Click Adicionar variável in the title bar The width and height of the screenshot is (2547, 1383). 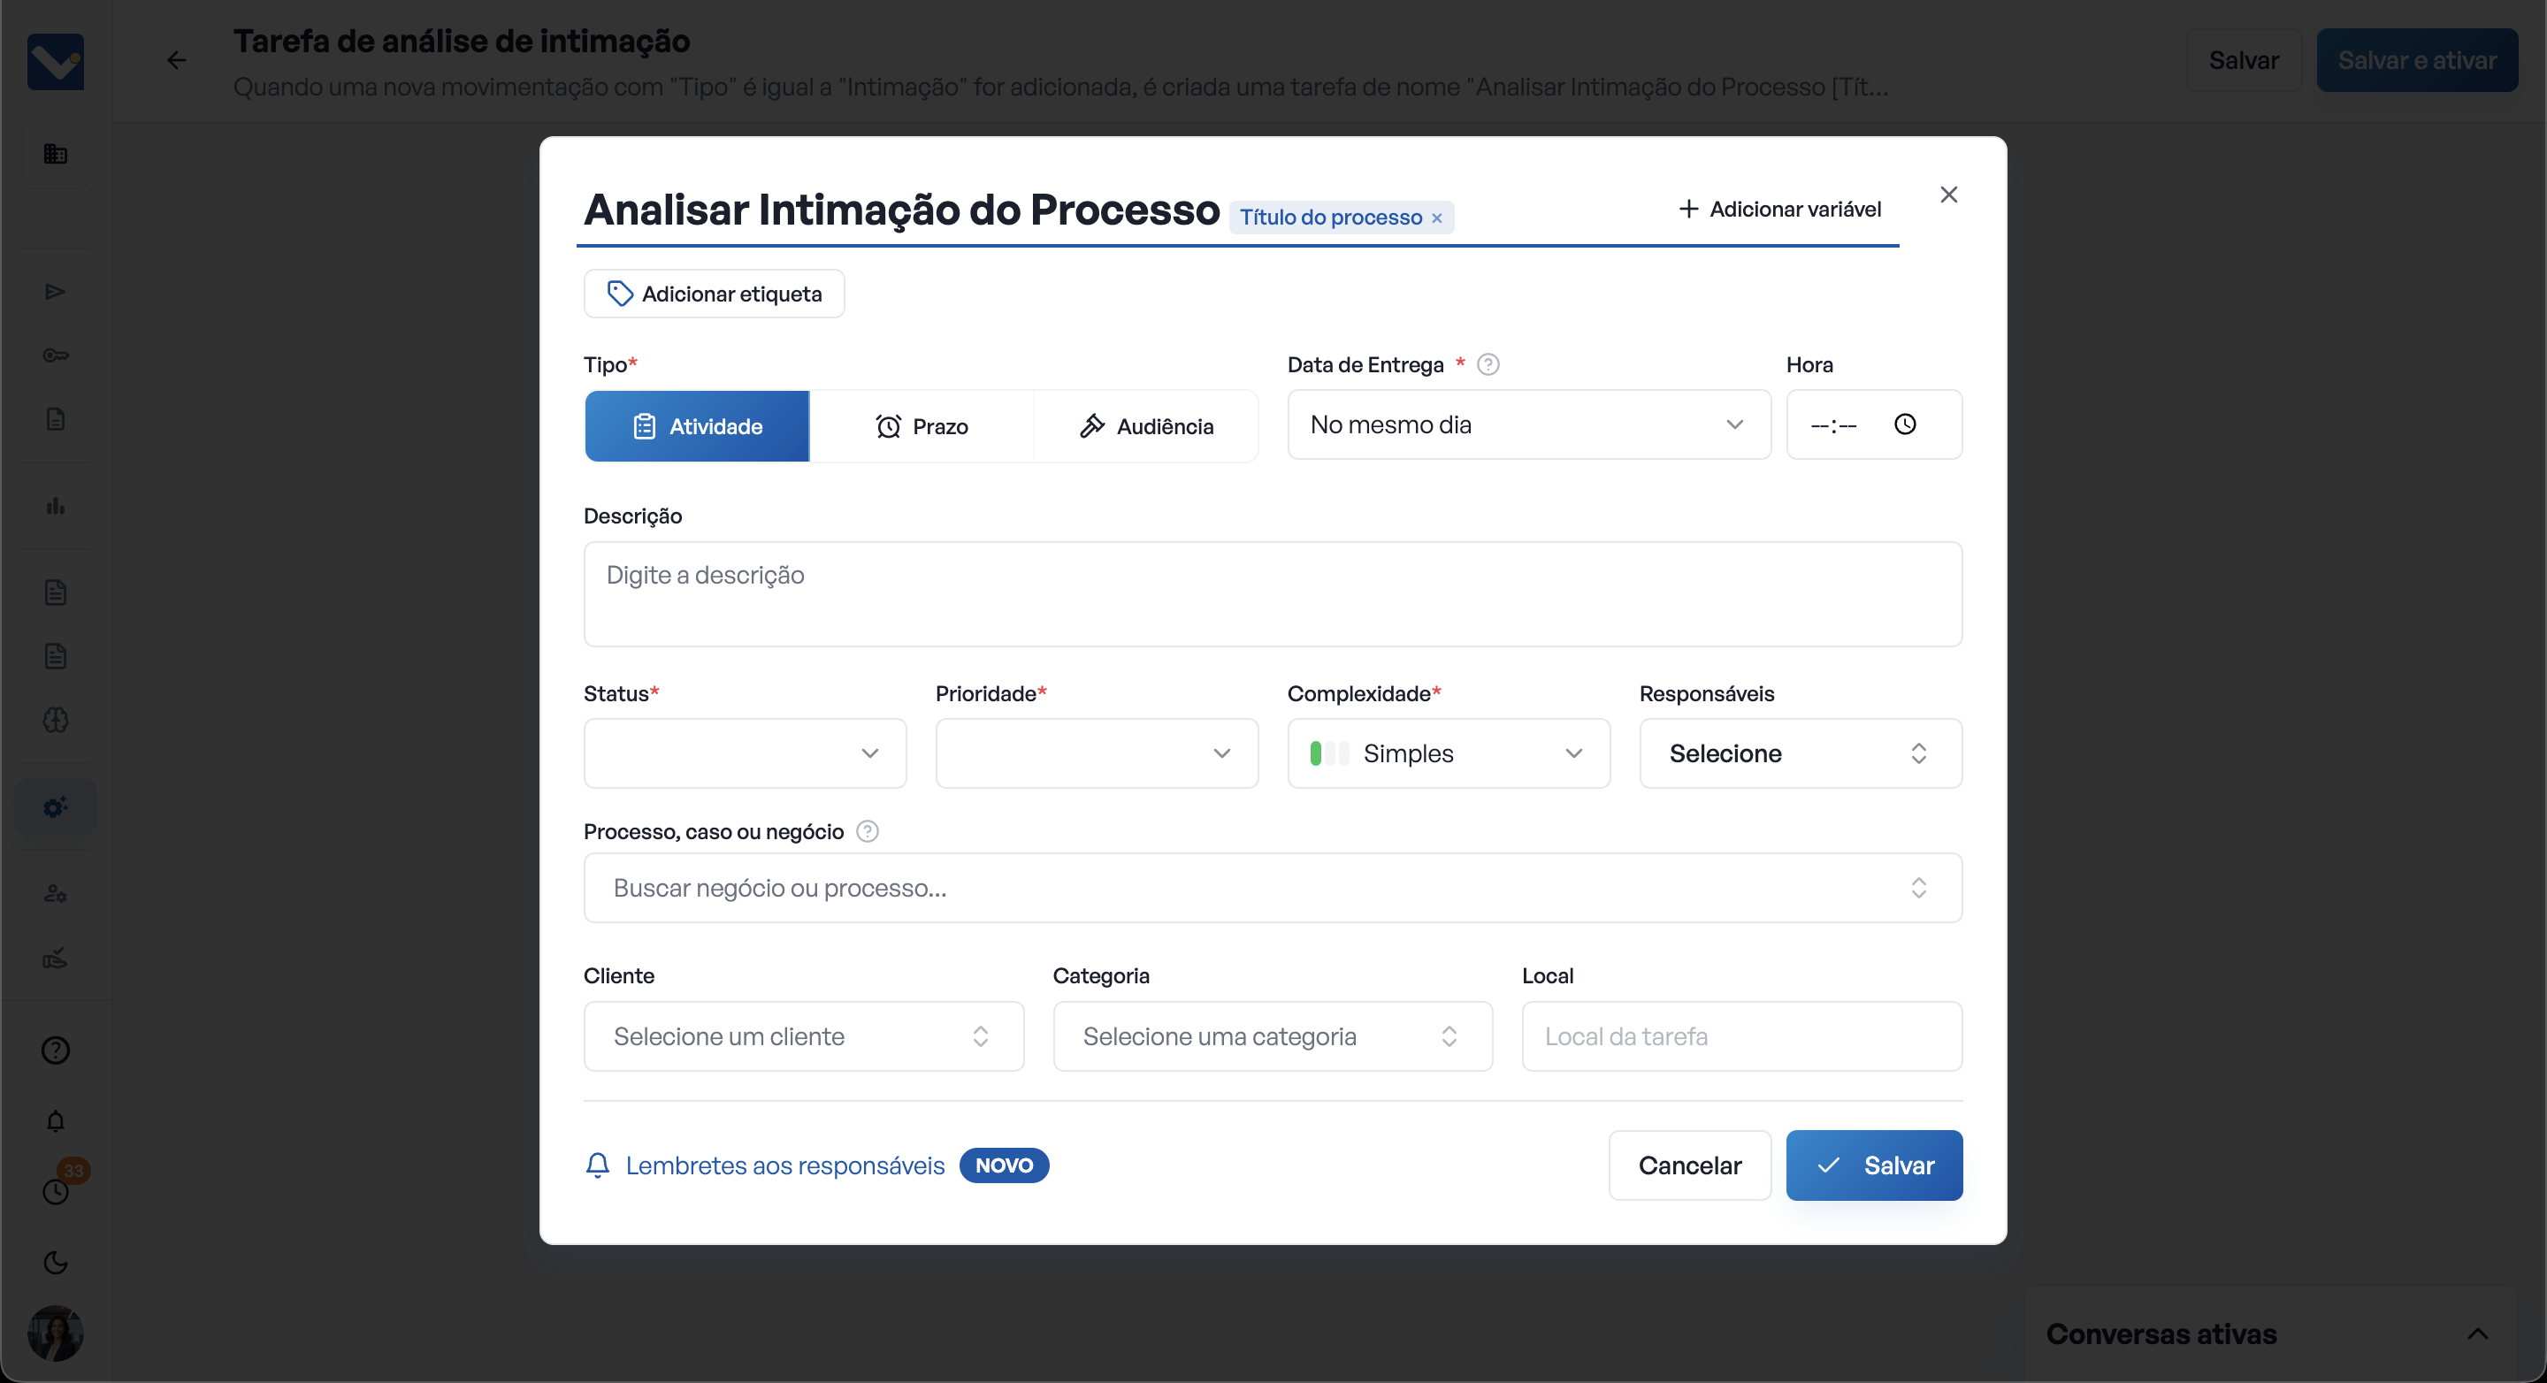coord(1779,210)
